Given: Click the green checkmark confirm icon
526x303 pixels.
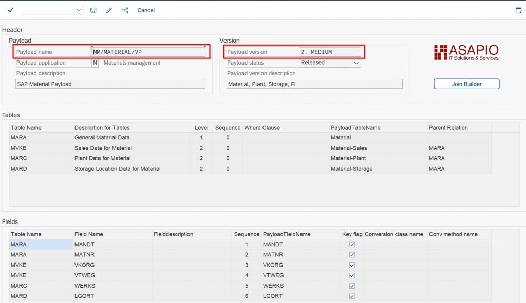Looking at the screenshot, I should [10, 10].
